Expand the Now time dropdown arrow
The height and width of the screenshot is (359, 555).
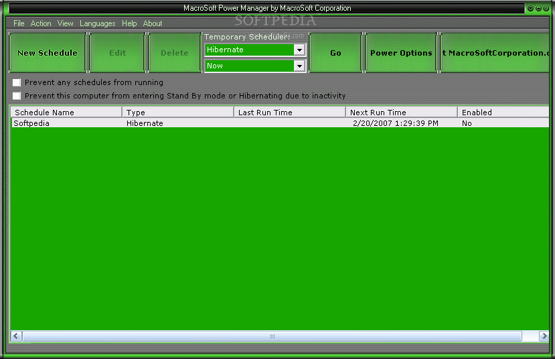[x=299, y=66]
